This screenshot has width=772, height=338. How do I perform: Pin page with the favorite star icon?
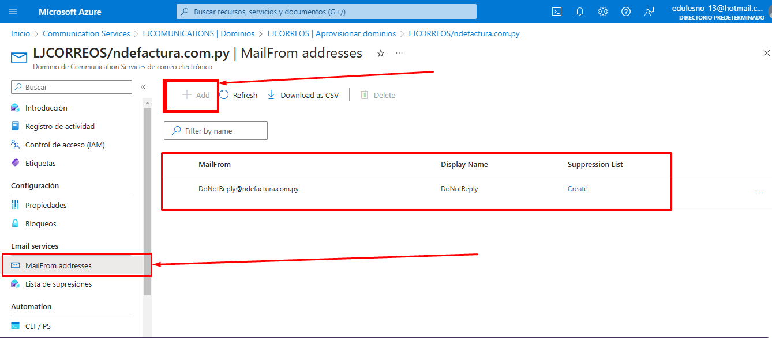coord(381,53)
